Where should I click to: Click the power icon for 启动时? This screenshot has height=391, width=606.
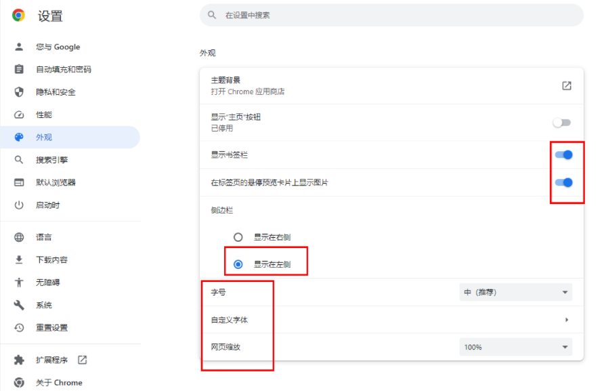[19, 205]
